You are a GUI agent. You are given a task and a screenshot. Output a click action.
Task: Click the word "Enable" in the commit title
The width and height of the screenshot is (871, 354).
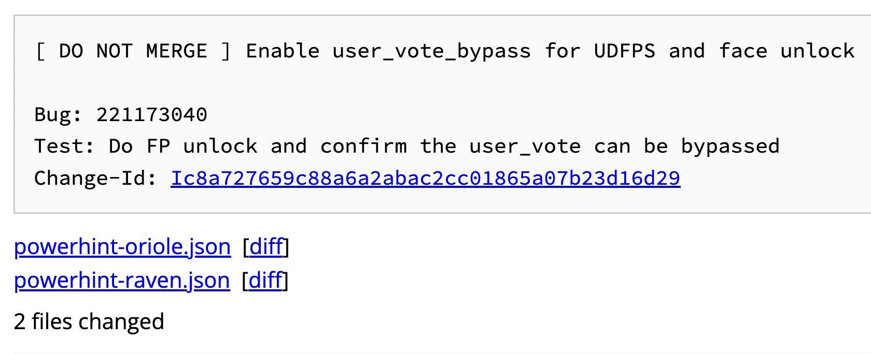click(x=283, y=51)
